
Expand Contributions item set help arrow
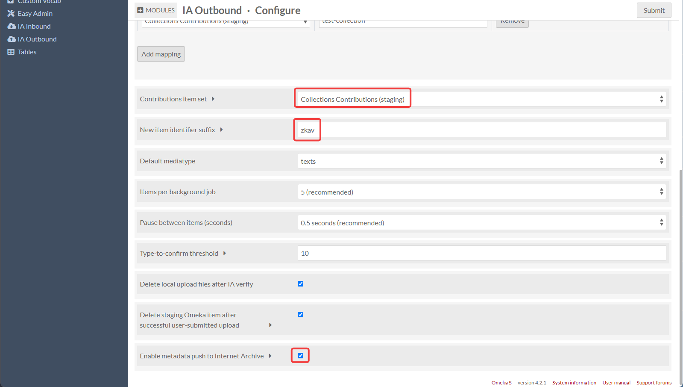[x=213, y=99]
